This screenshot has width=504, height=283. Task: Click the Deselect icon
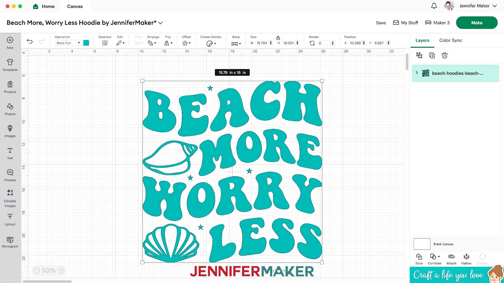[105, 43]
